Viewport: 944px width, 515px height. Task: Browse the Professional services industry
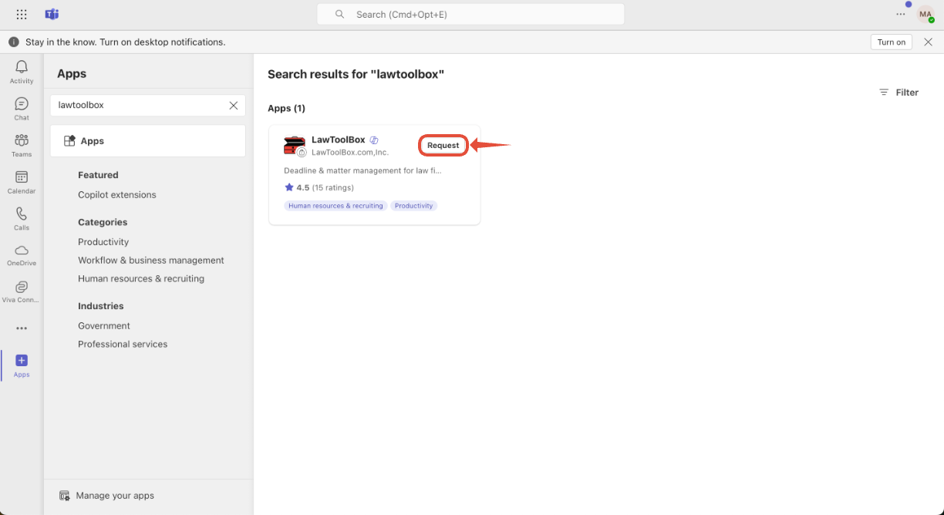click(123, 345)
